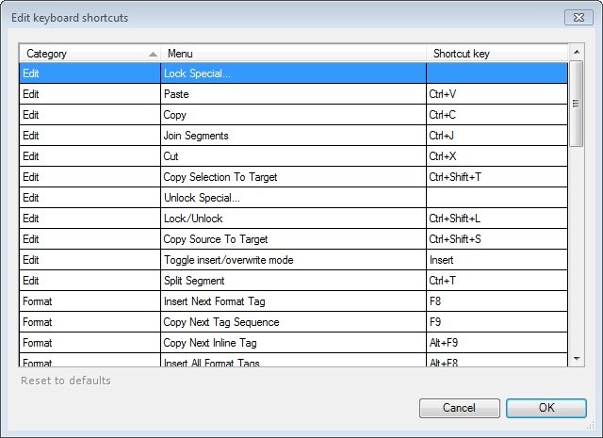Select the Lock Special... row
Image resolution: width=603 pixels, height=438 pixels.
click(293, 73)
